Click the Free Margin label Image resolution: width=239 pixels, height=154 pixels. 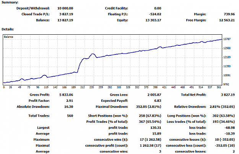point(196,20)
